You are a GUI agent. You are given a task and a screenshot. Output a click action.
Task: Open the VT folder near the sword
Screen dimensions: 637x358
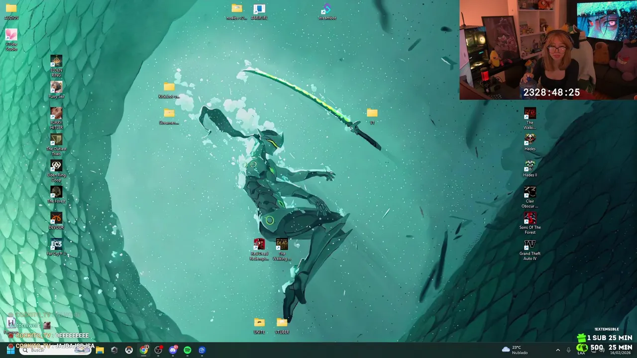point(372,116)
